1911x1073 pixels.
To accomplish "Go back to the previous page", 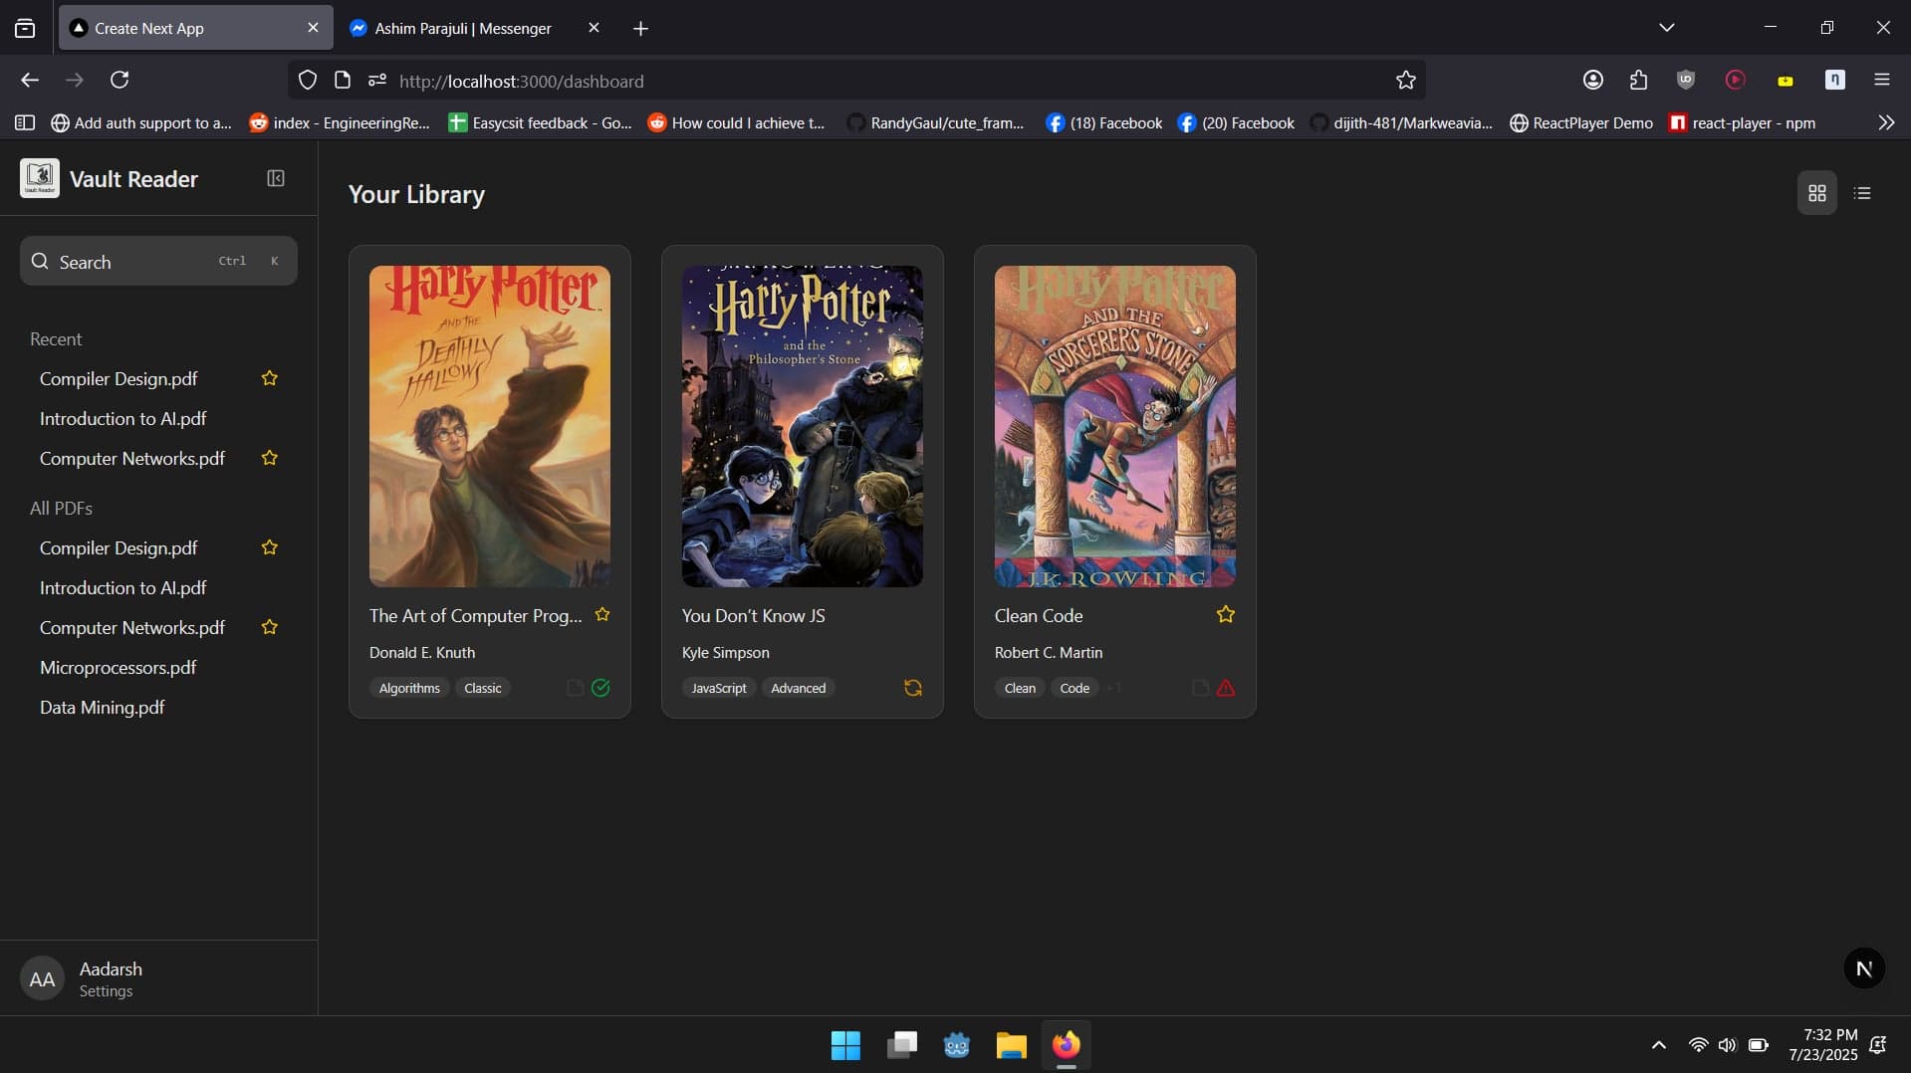I will coord(30,80).
